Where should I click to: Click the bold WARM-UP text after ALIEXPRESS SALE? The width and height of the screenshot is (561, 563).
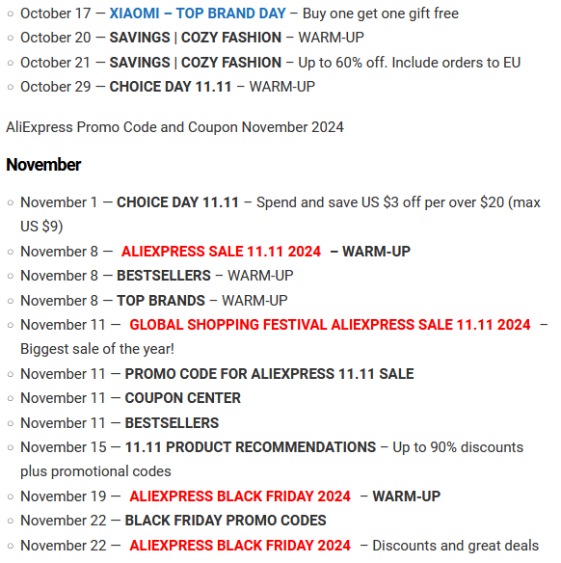(376, 252)
